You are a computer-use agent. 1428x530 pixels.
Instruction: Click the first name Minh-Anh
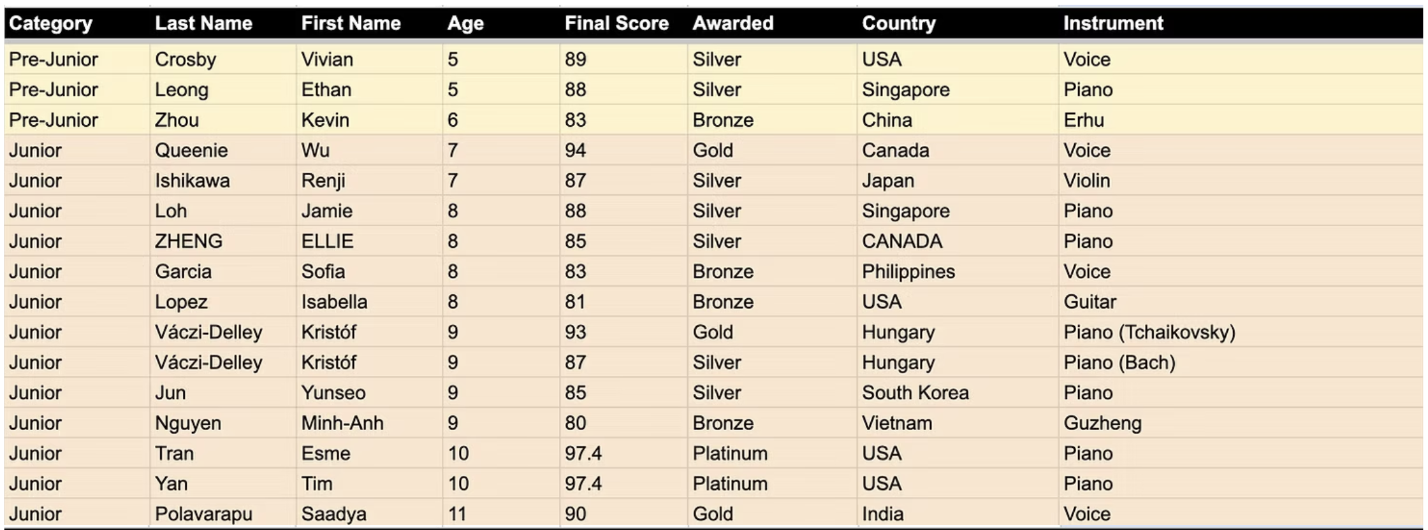point(342,423)
